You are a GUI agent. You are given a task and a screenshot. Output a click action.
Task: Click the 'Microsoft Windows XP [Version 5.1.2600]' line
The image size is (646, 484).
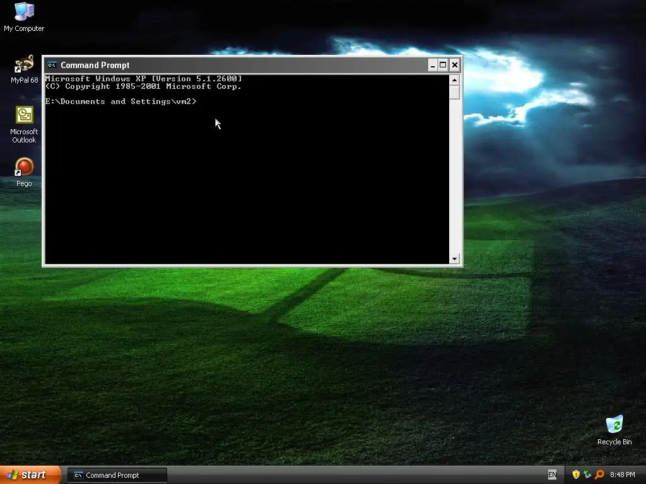coord(143,79)
